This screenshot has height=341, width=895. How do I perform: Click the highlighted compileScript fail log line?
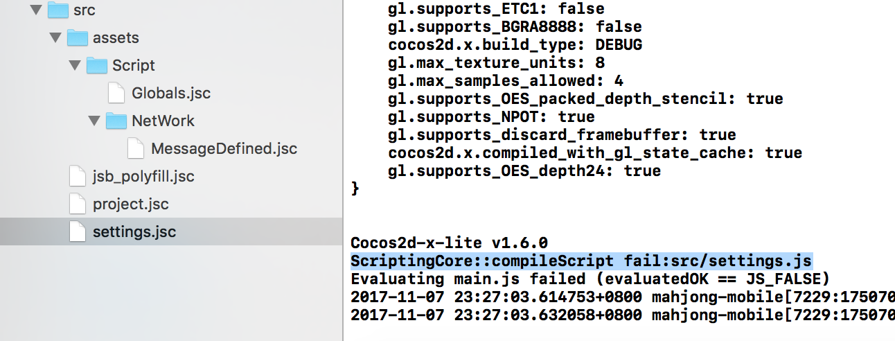click(581, 261)
